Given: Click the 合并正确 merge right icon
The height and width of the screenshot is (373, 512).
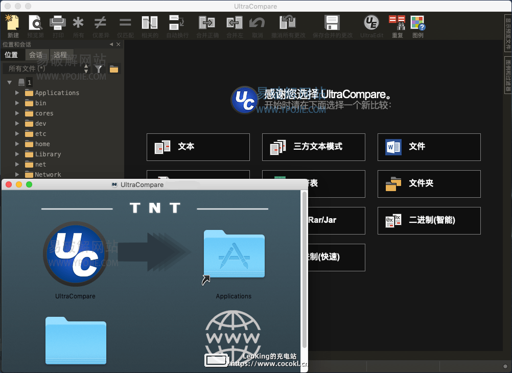Looking at the screenshot, I should 207,23.
